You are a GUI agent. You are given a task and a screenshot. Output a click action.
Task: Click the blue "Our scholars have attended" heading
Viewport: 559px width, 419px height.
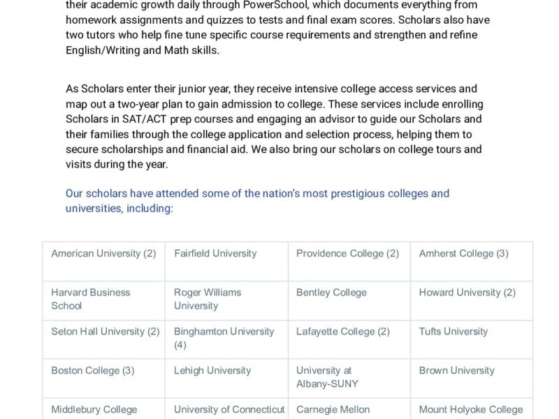(257, 200)
